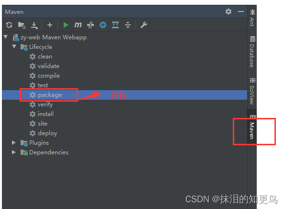Select the verify lifecycle phase
This screenshot has height=209, width=285.
(45, 104)
